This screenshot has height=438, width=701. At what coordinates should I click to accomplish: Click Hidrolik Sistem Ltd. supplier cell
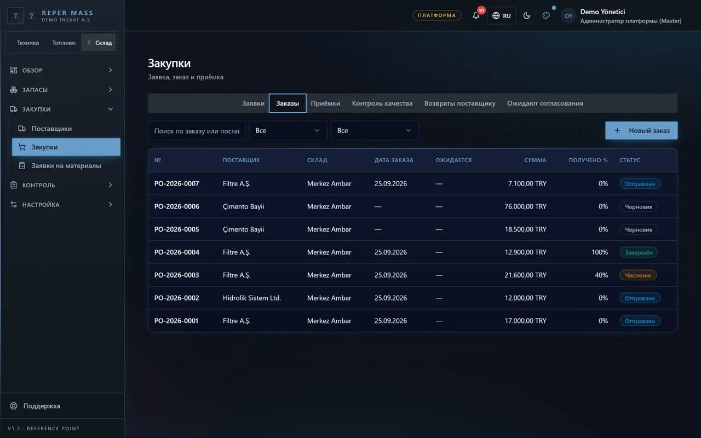[252, 298]
